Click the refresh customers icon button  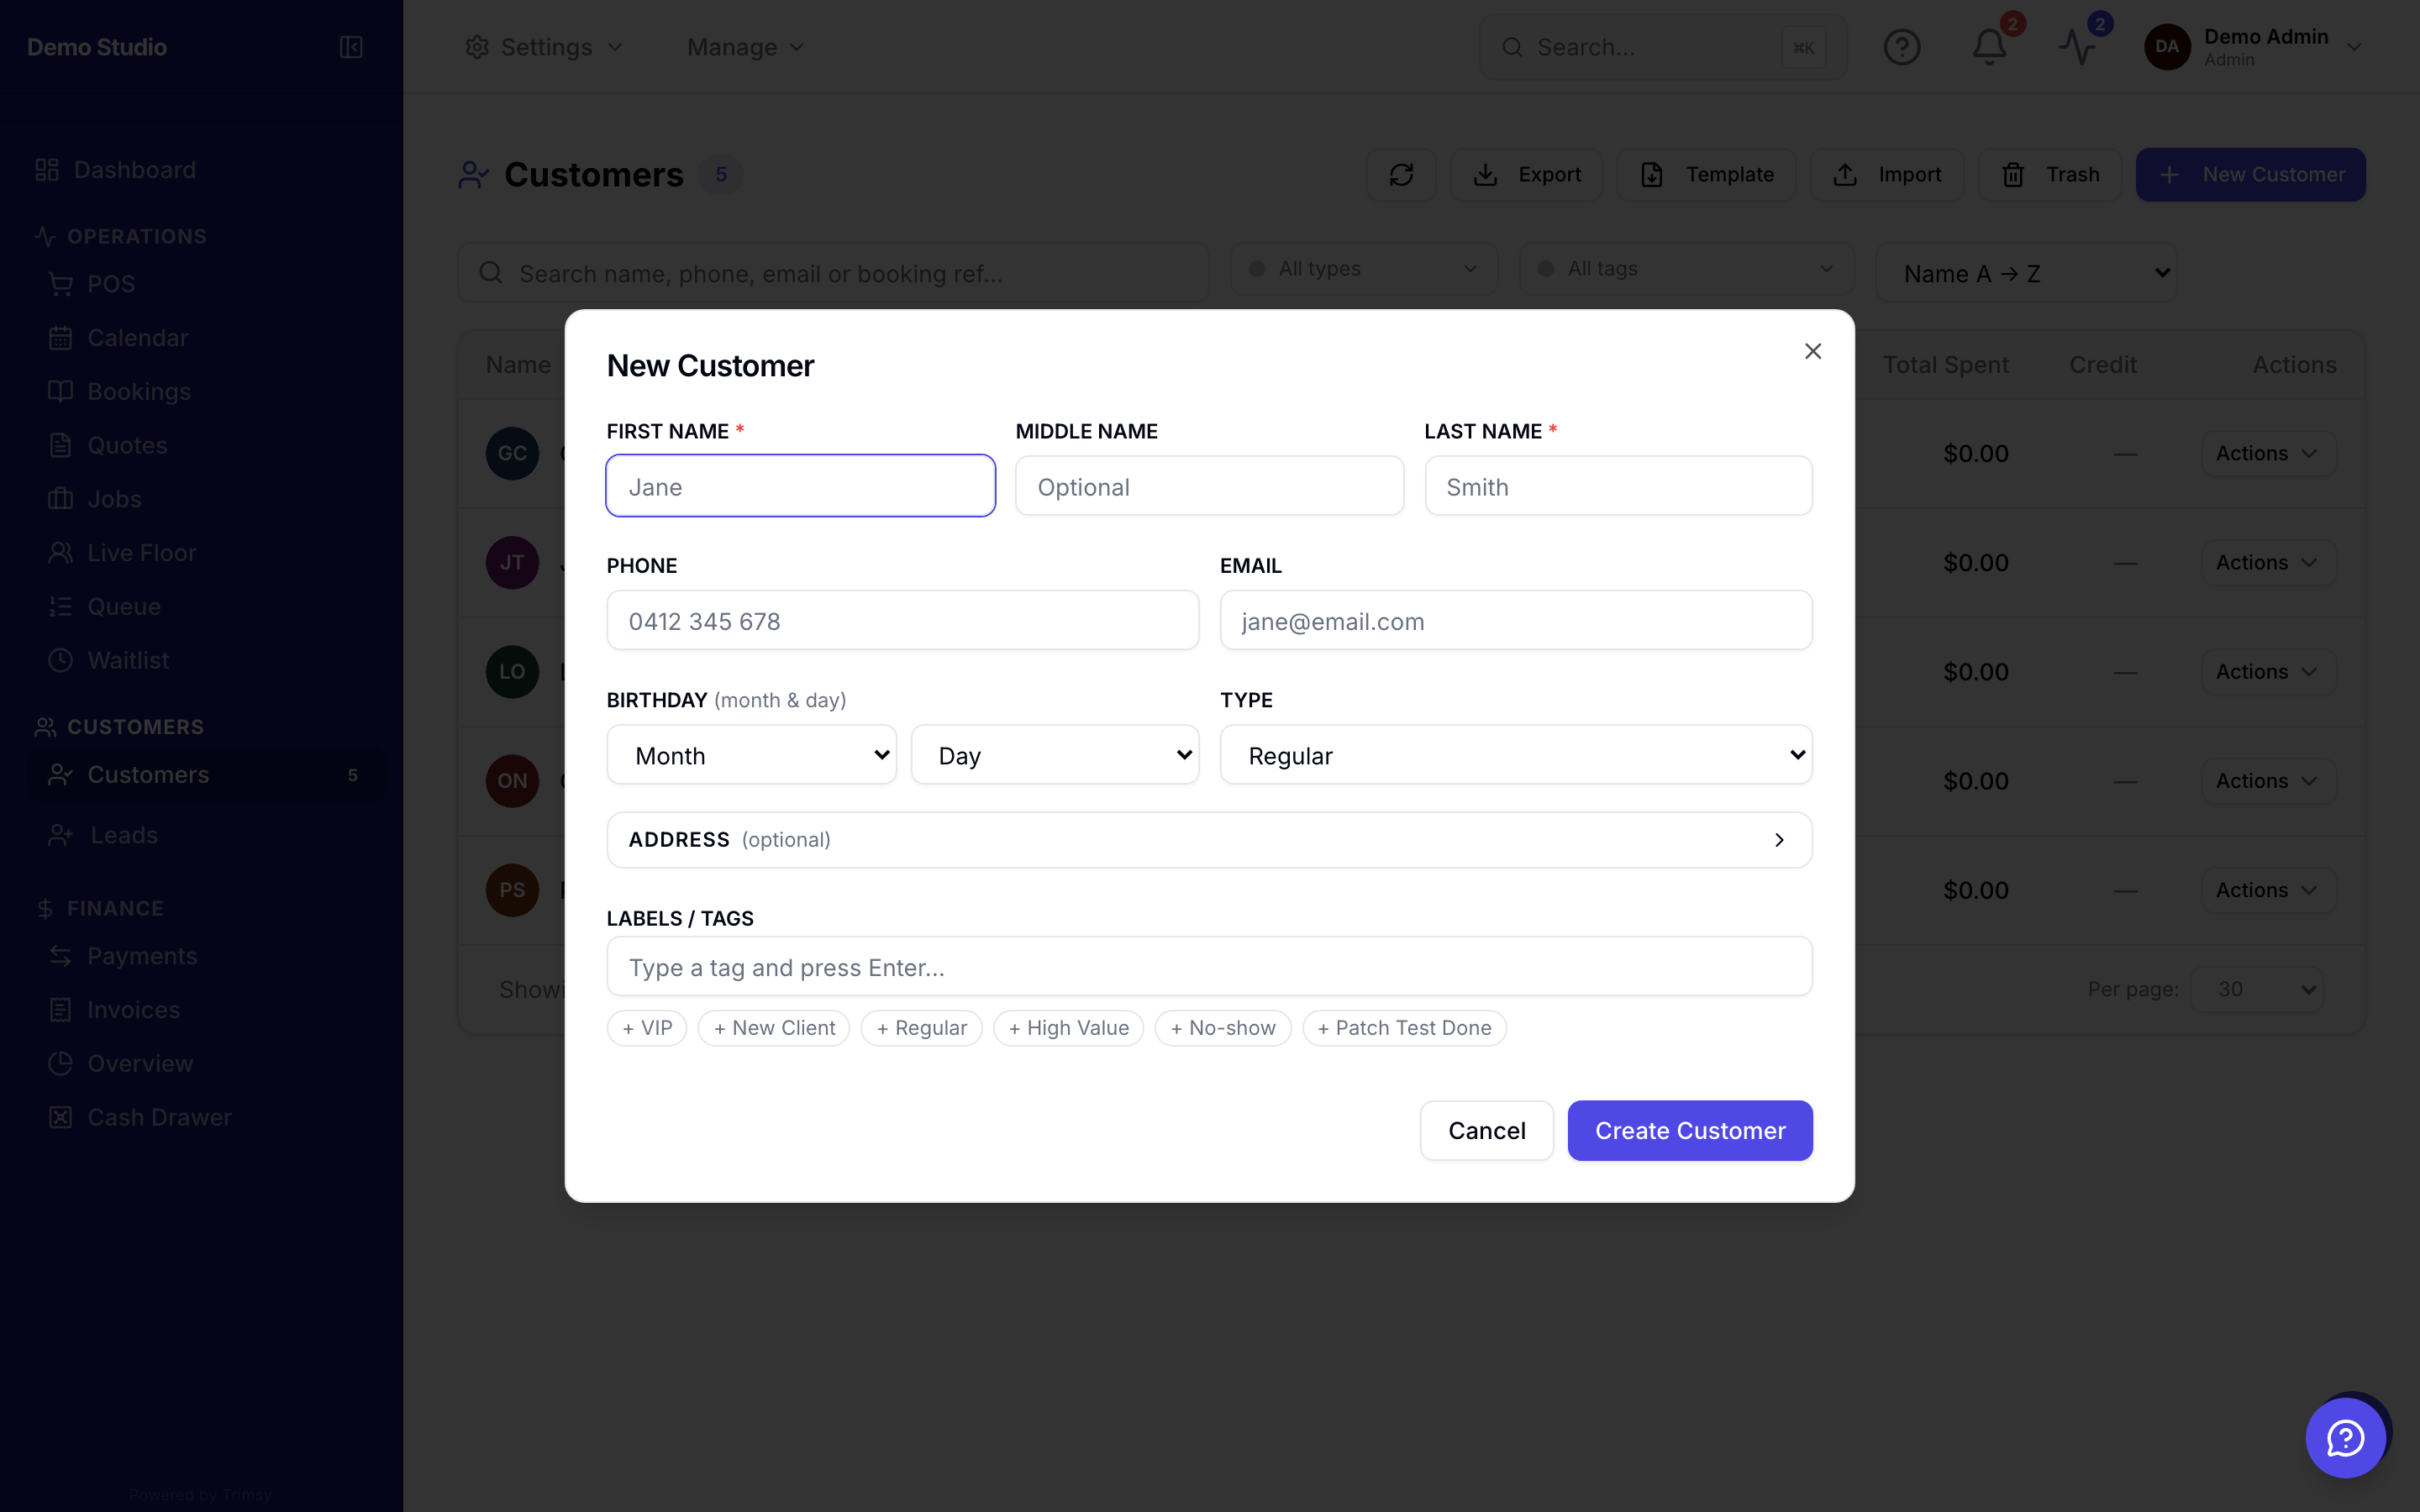pos(1401,175)
